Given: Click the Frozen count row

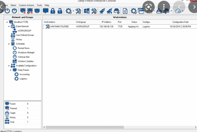Looking at the screenshot, I should click(x=23, y=104).
